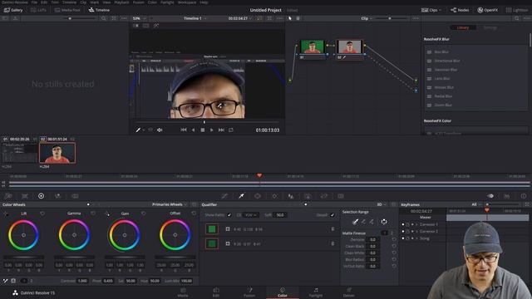Viewport: 532px width, 299px height.
Task: Select the Selection Range picker eyedropper
Action: pos(355,222)
